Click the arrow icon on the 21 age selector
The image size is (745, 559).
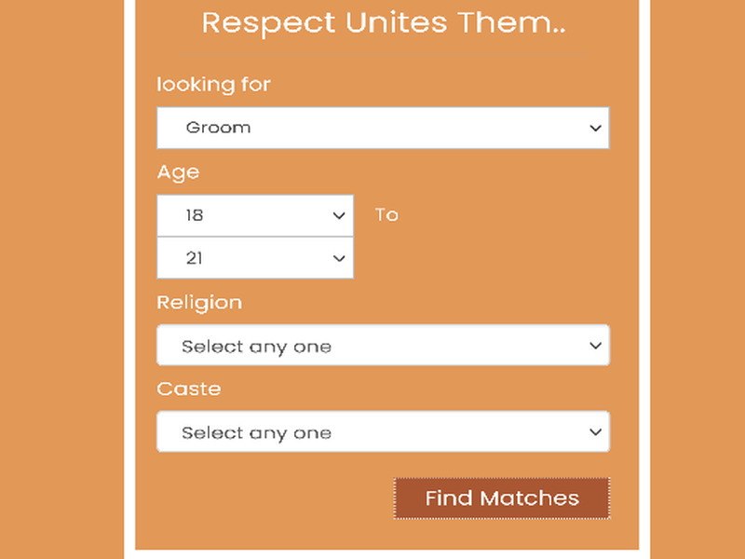tap(339, 258)
